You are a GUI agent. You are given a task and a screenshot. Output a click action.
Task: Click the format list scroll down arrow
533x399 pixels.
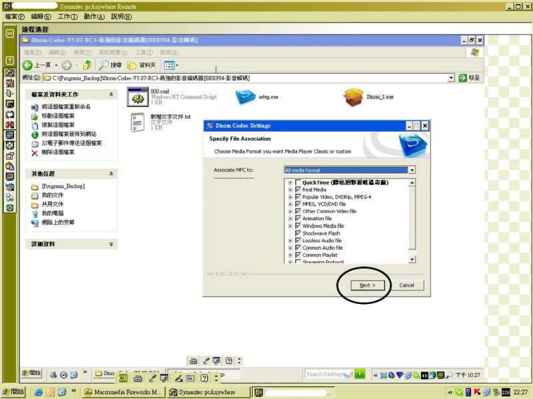(x=412, y=259)
